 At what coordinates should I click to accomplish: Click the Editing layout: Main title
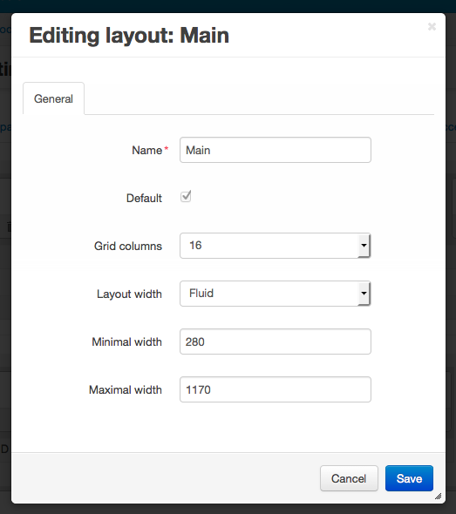(129, 36)
